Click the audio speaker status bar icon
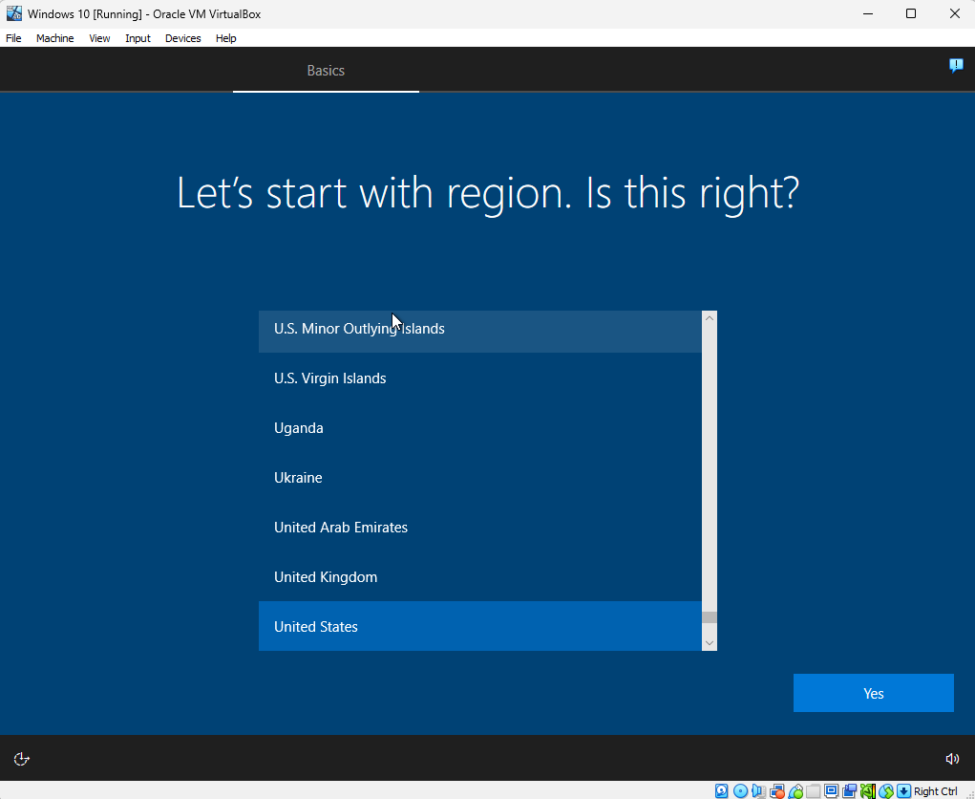The width and height of the screenshot is (975, 799). coord(758,791)
